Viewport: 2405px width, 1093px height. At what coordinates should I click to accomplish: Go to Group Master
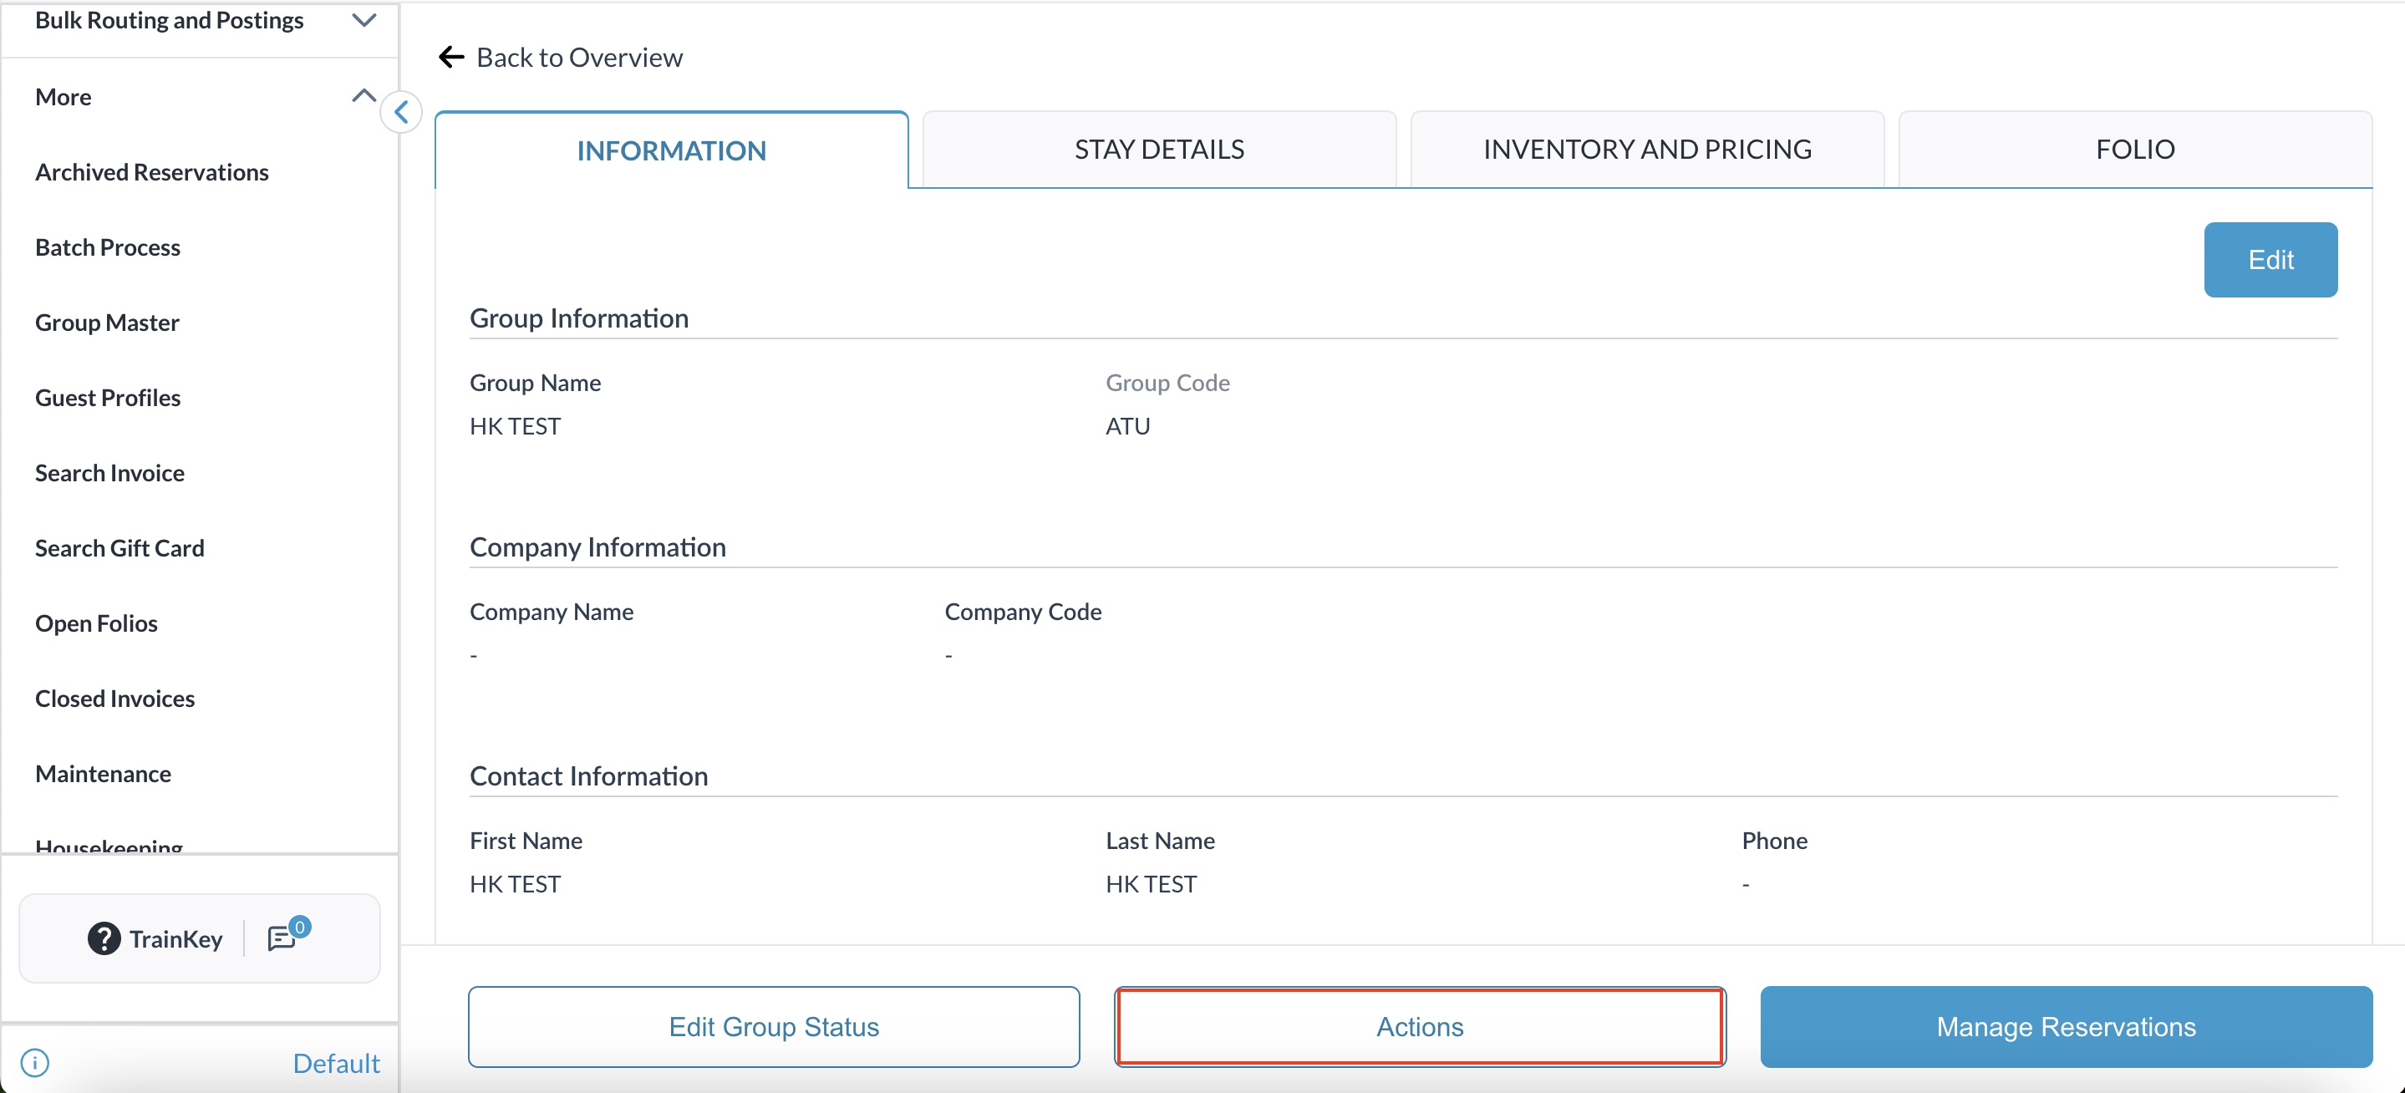(107, 323)
